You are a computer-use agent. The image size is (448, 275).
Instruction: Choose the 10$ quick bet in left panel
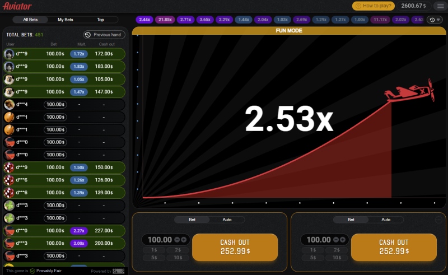178,258
